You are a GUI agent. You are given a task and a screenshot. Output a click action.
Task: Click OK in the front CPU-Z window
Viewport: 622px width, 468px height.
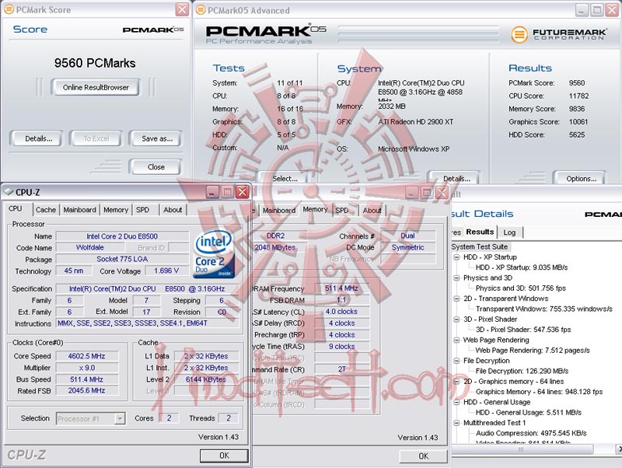tap(224, 456)
